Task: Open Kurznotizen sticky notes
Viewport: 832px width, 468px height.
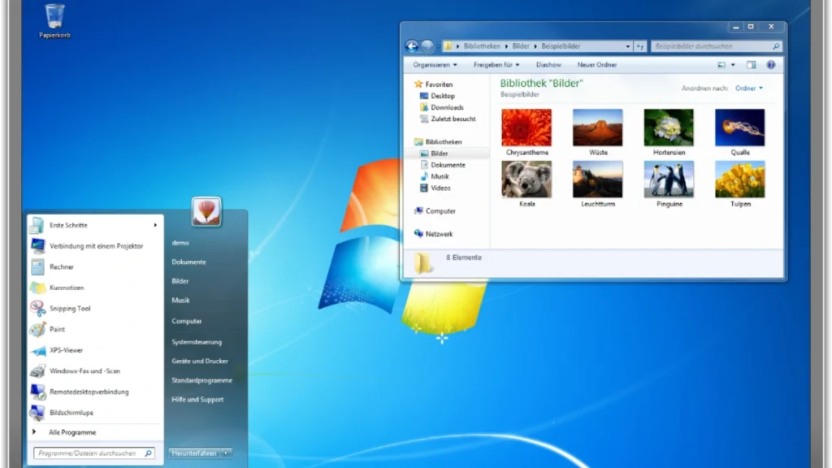Action: 69,288
